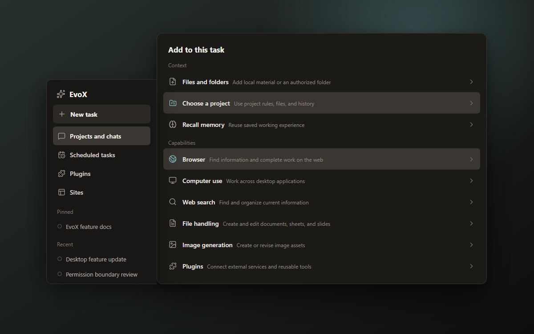Screen dimensions: 534x334
Task: Expand the Image generation chevron
Action: (471, 244)
